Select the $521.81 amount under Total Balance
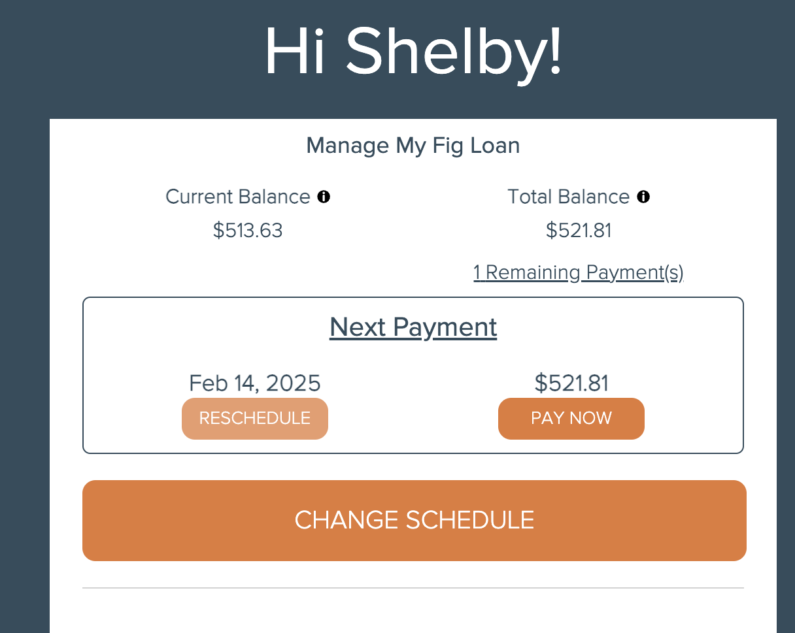 579,231
